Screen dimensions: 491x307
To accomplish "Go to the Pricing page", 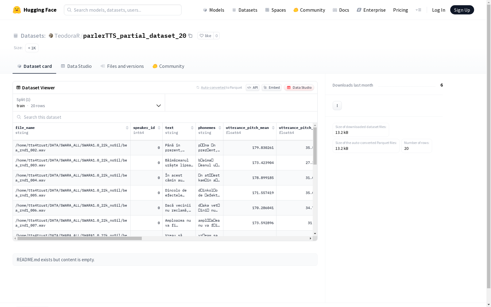I will point(400,10).
